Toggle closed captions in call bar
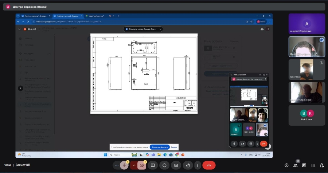 [x=176, y=165]
